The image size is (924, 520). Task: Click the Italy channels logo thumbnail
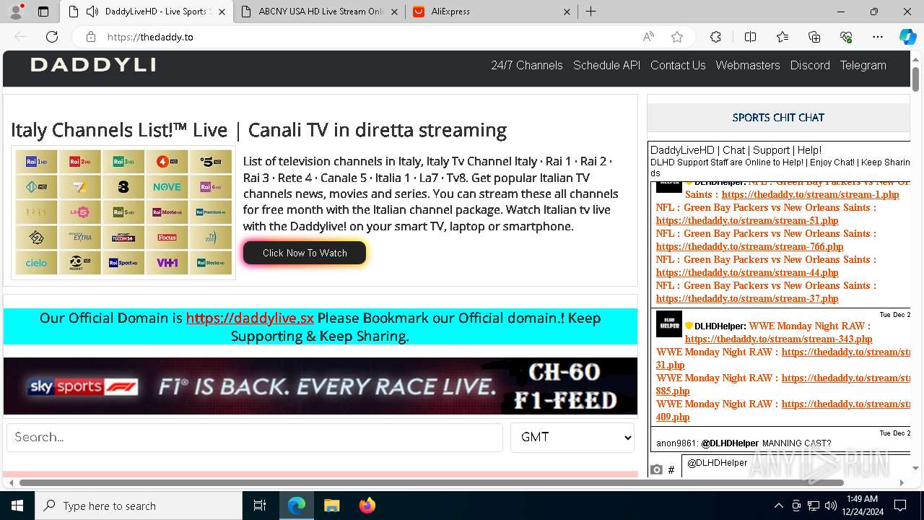coord(123,212)
